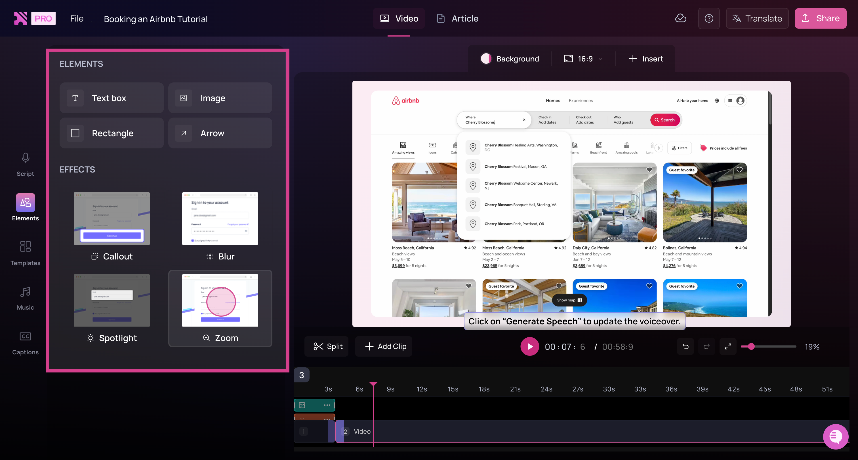This screenshot has width=858, height=460.
Task: Select the Video tab
Action: [399, 19]
